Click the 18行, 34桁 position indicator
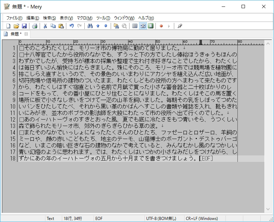The image size is (274, 222). click(x=73, y=219)
